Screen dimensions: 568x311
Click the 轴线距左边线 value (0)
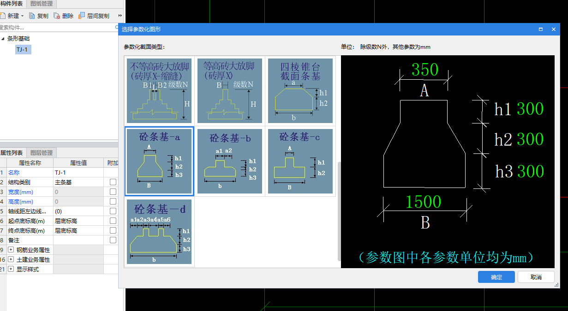(78, 211)
